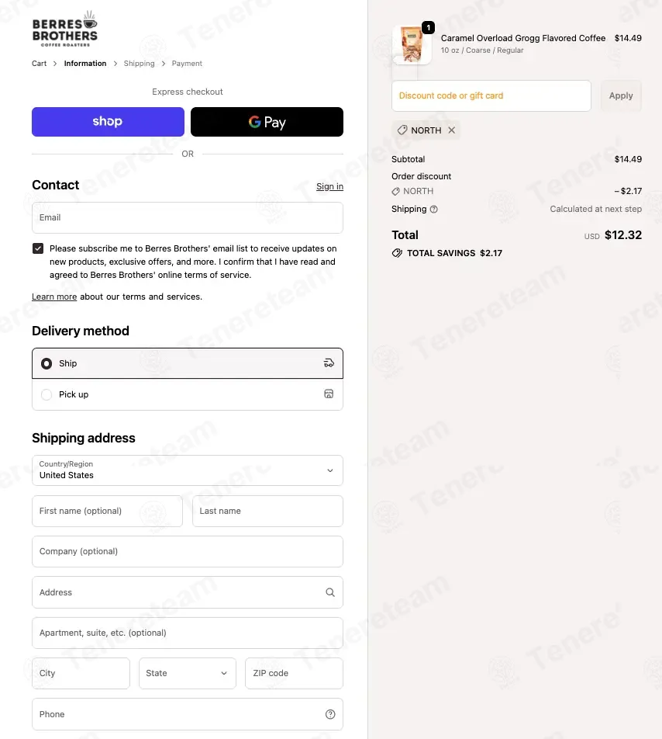The width and height of the screenshot is (662, 739).
Task: Remove the NORTH discount code
Action: tap(451, 130)
